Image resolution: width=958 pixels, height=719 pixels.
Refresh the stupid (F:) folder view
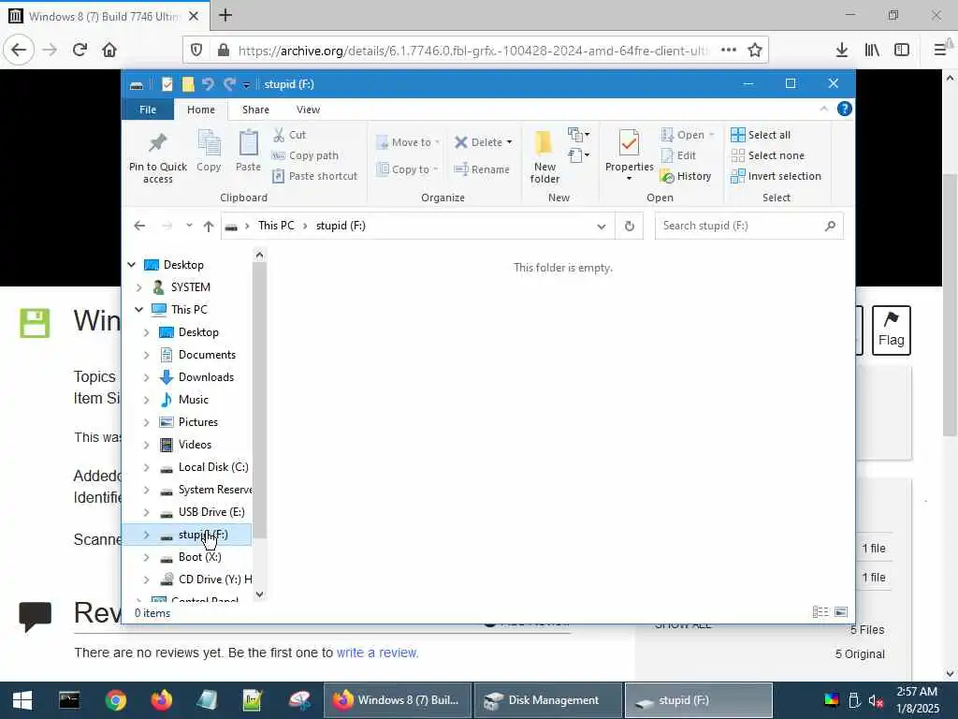(630, 227)
